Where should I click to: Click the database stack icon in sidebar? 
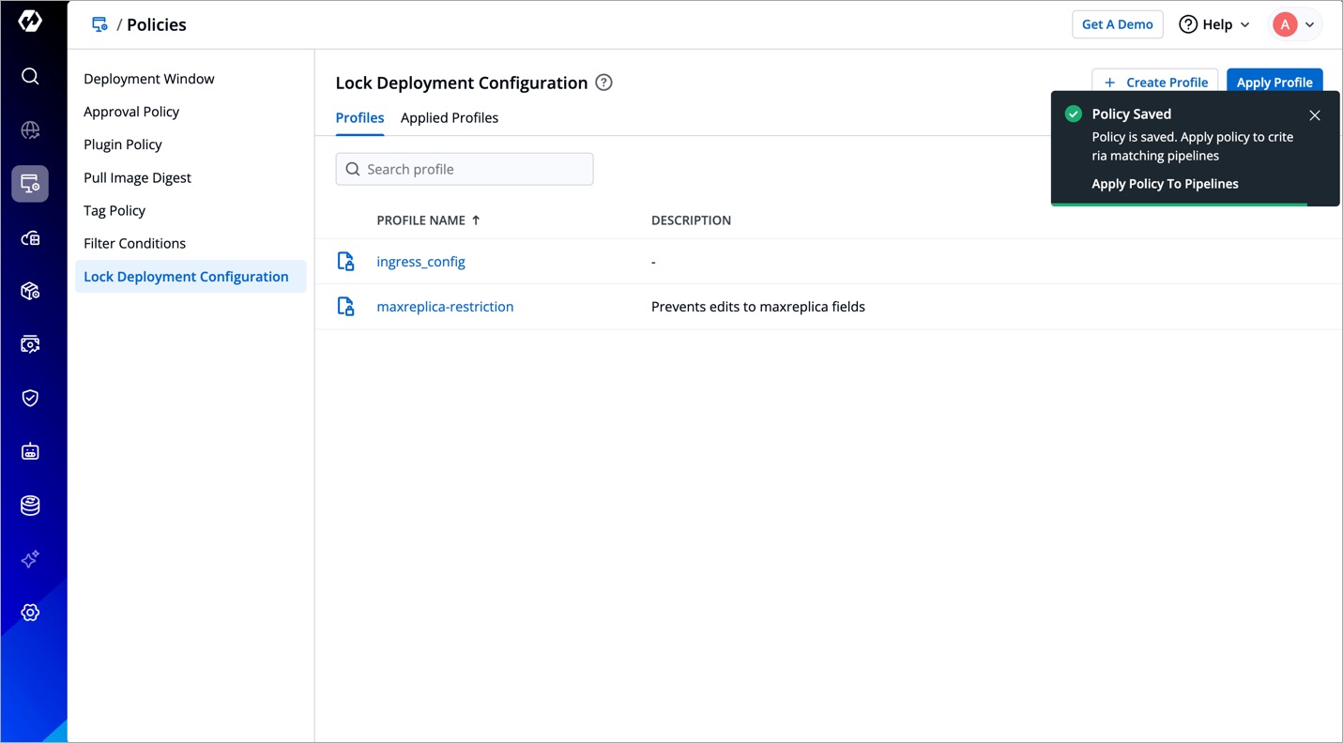30,506
